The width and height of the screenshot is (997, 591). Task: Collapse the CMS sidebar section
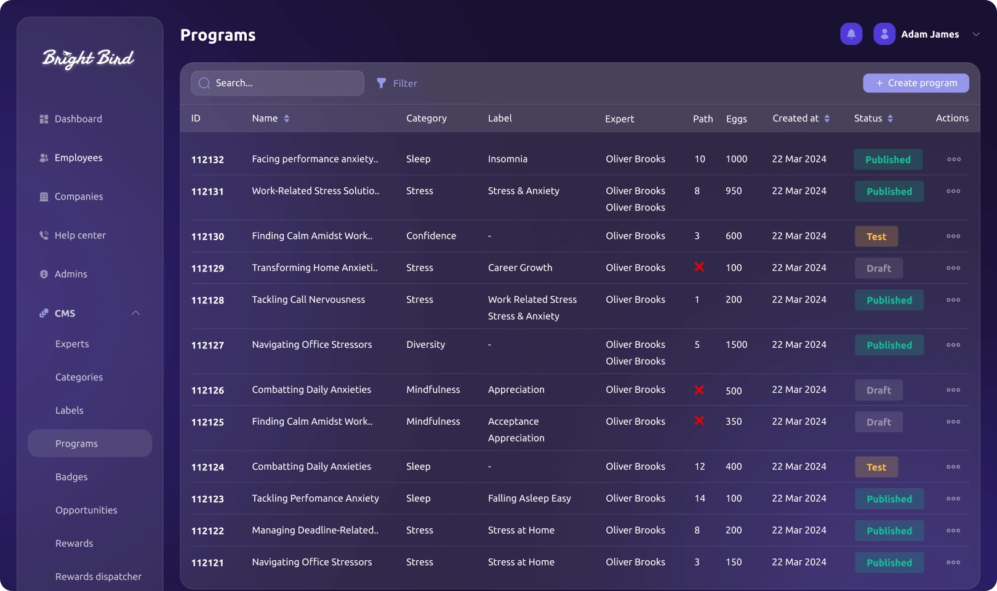[x=135, y=313]
